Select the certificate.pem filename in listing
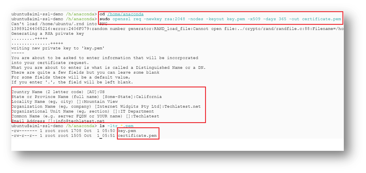 coord(137,135)
